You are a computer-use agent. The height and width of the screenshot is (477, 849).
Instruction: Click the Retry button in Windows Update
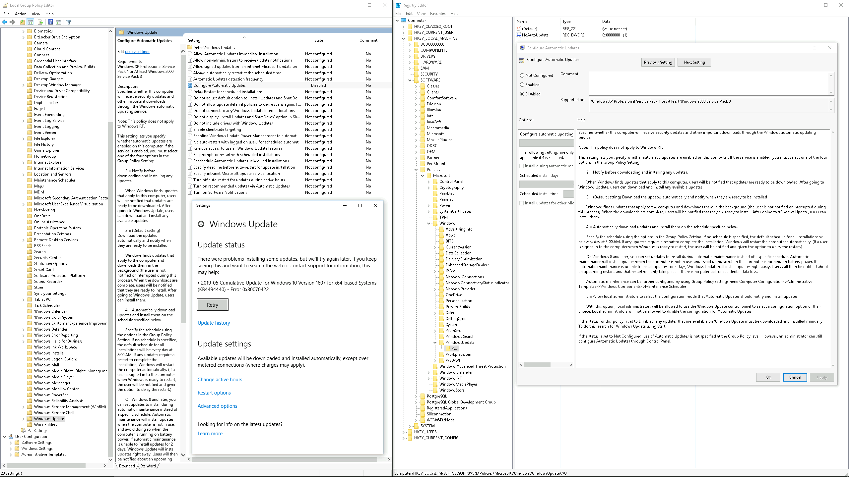(212, 305)
